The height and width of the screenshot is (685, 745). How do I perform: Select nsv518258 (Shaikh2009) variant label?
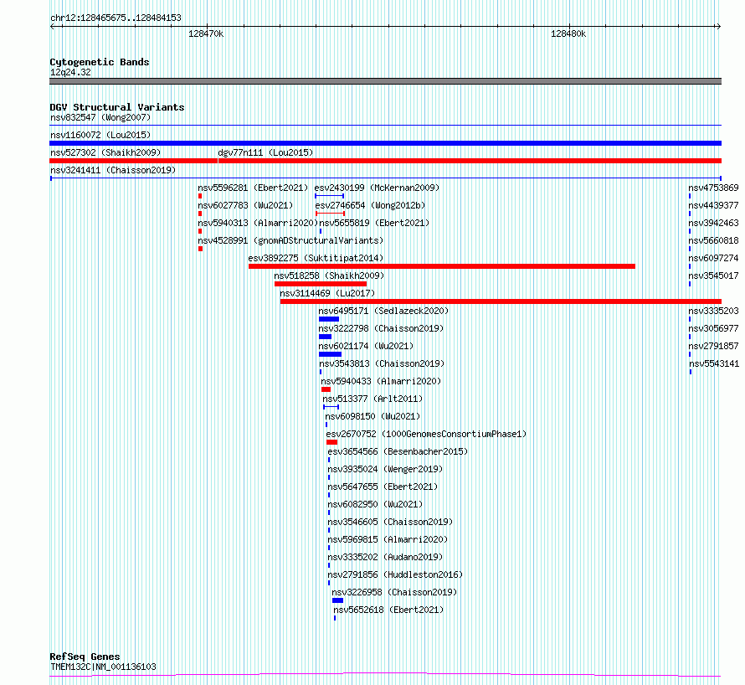[x=329, y=276]
